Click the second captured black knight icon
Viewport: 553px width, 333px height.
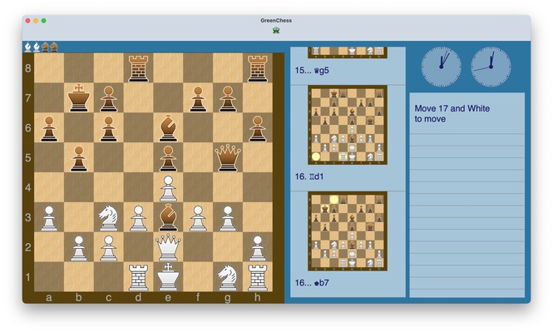pyautogui.click(x=53, y=47)
